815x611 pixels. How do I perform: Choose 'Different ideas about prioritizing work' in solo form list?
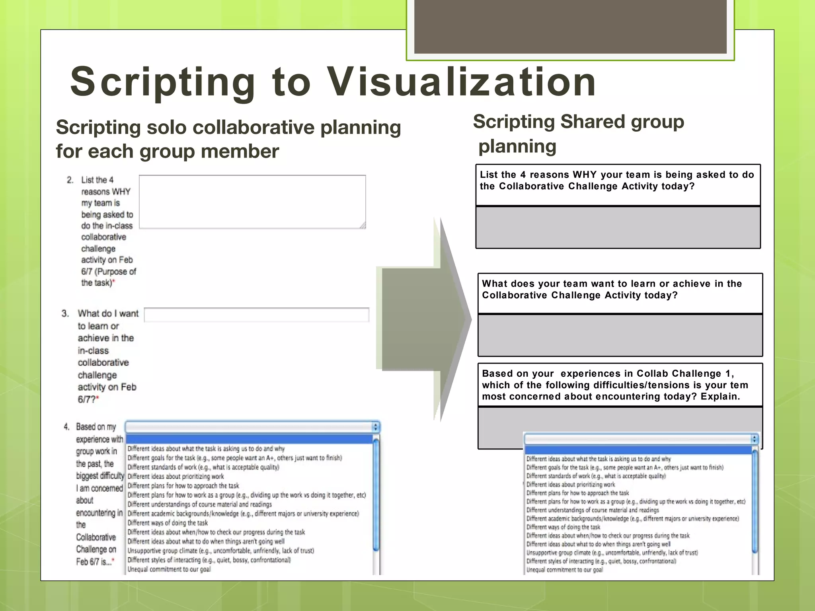coord(175,477)
